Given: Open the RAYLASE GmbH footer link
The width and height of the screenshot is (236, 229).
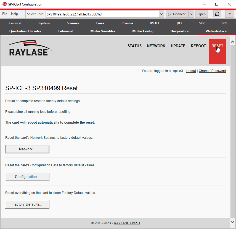Looking at the screenshot, I should (x=127, y=223).
